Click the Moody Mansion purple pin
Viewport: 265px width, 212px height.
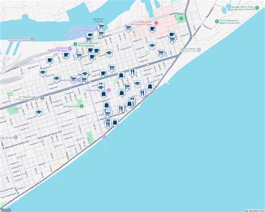(79, 80)
